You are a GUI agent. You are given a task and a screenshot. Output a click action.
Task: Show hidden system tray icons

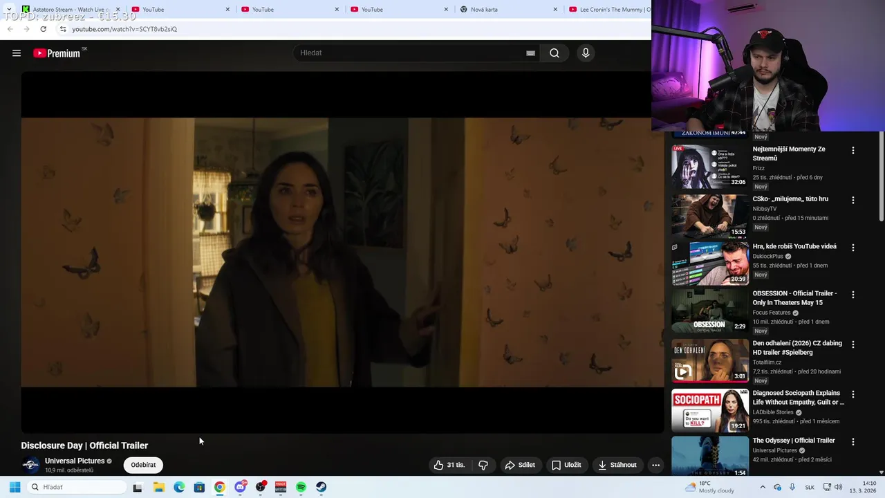[x=763, y=487]
